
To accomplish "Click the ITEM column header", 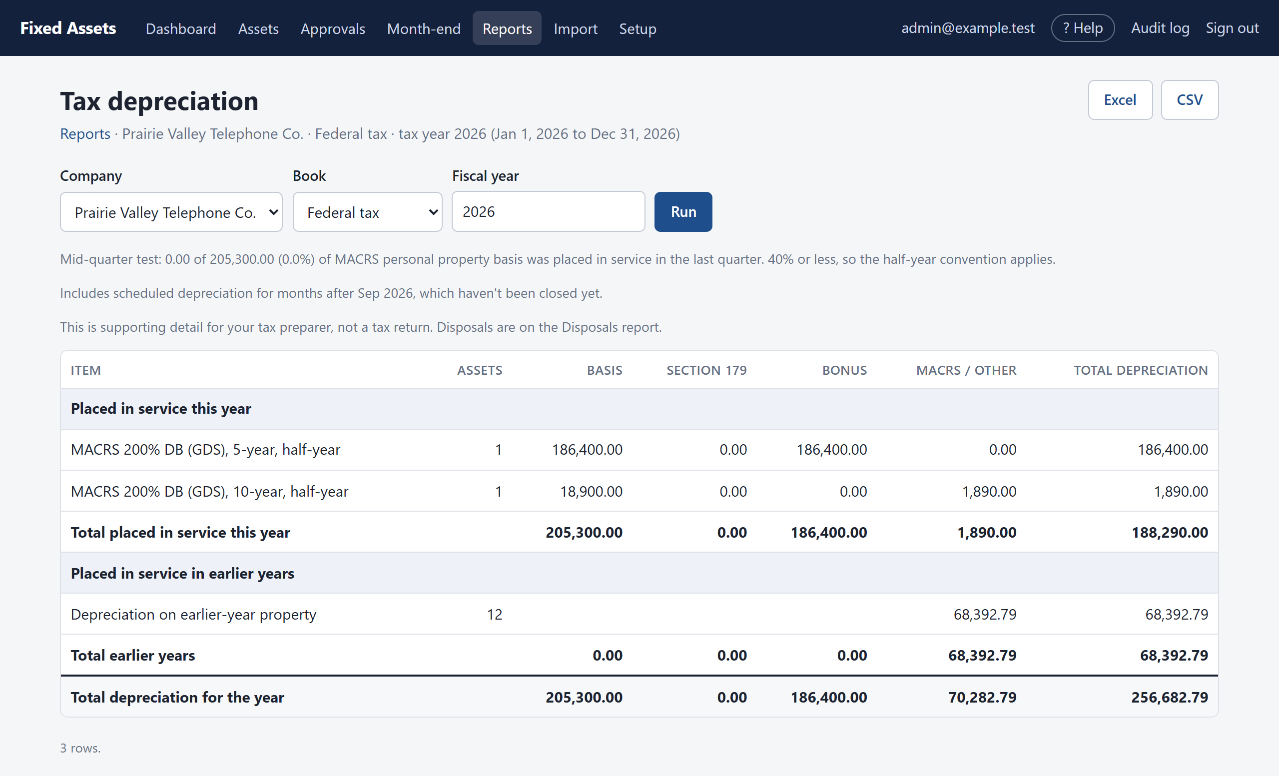I will click(85, 370).
